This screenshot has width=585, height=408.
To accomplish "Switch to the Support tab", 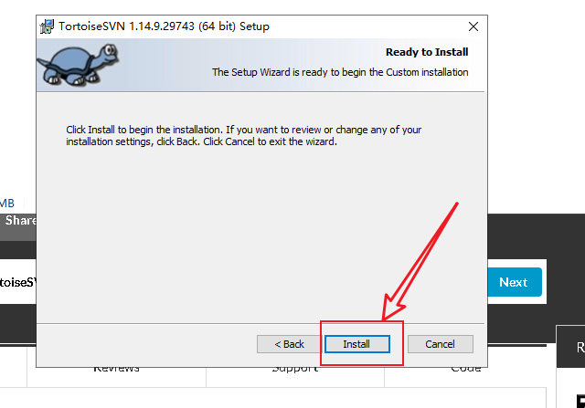I will (294, 369).
